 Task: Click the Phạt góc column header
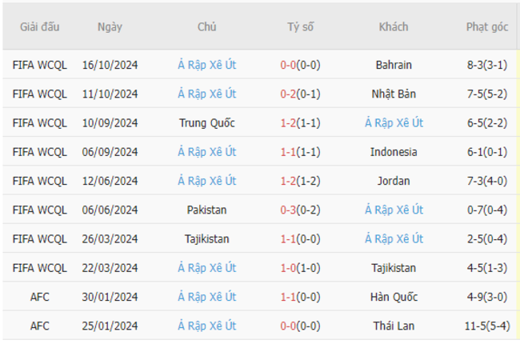coord(487,27)
